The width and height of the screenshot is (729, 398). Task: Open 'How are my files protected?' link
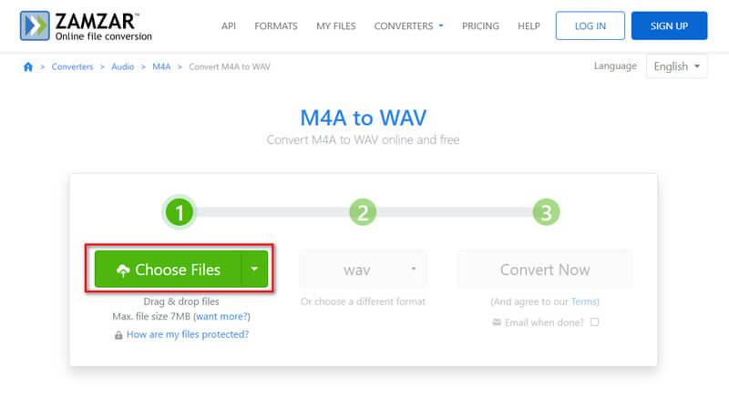click(188, 334)
